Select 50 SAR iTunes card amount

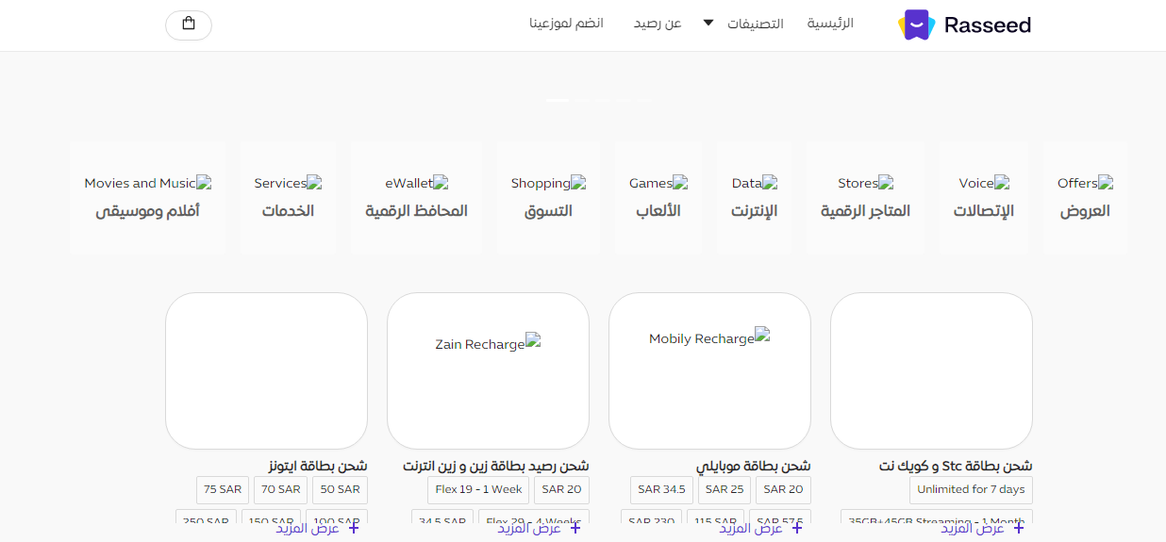pos(341,490)
